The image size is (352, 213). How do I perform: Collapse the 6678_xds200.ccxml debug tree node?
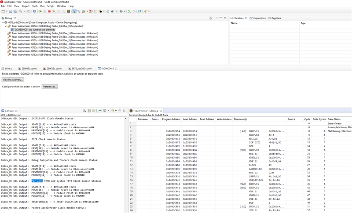[x=3, y=23]
